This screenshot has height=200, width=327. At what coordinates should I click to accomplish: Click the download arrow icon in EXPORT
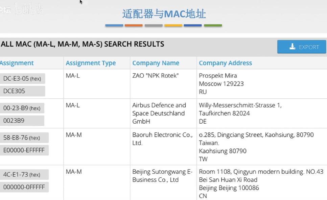pyautogui.click(x=293, y=47)
